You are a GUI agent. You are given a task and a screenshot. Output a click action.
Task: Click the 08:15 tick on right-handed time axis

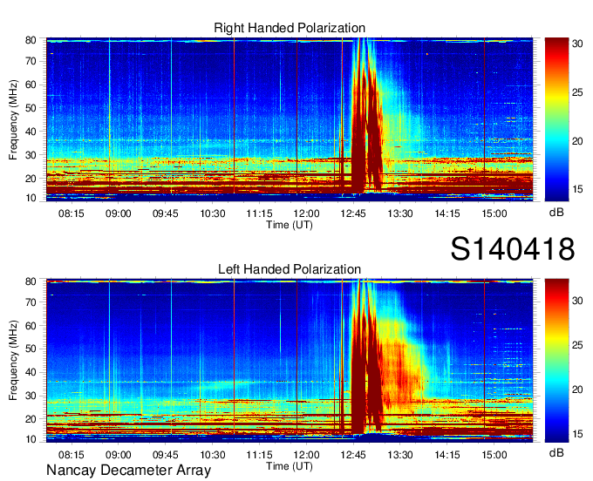tap(72, 213)
